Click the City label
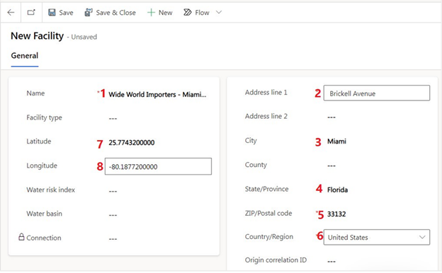 pos(251,141)
